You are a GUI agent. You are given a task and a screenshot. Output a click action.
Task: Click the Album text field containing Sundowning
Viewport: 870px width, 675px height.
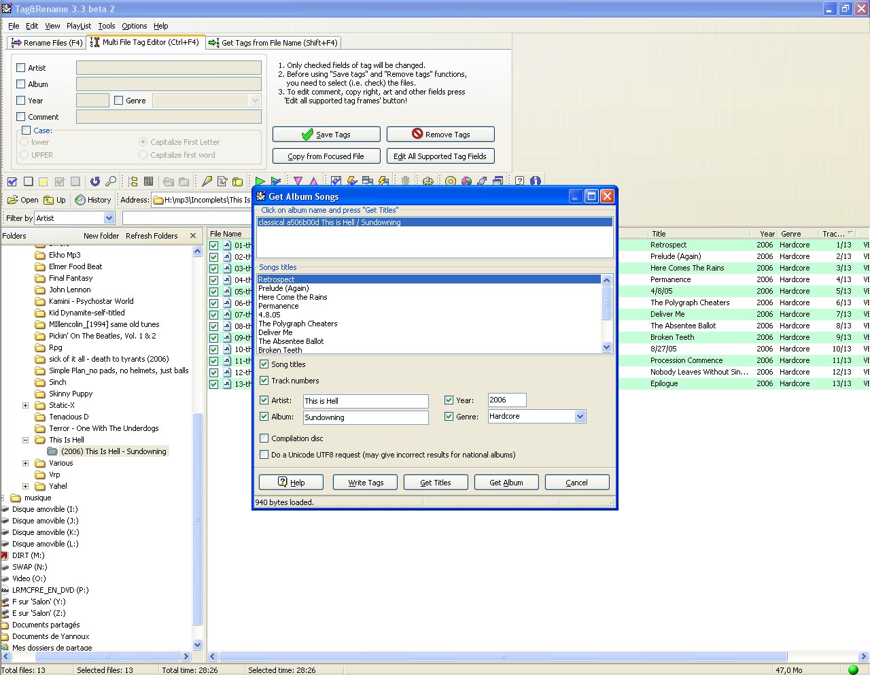366,417
